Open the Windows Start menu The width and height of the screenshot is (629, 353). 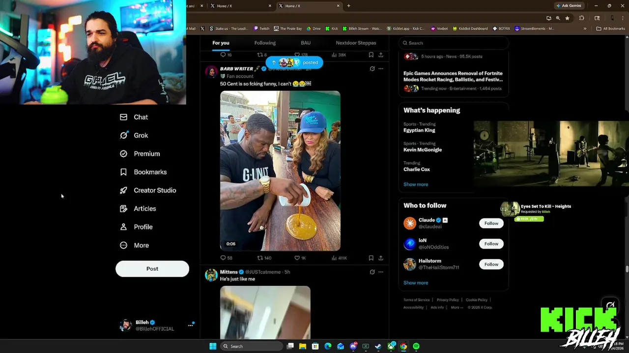pos(213,346)
